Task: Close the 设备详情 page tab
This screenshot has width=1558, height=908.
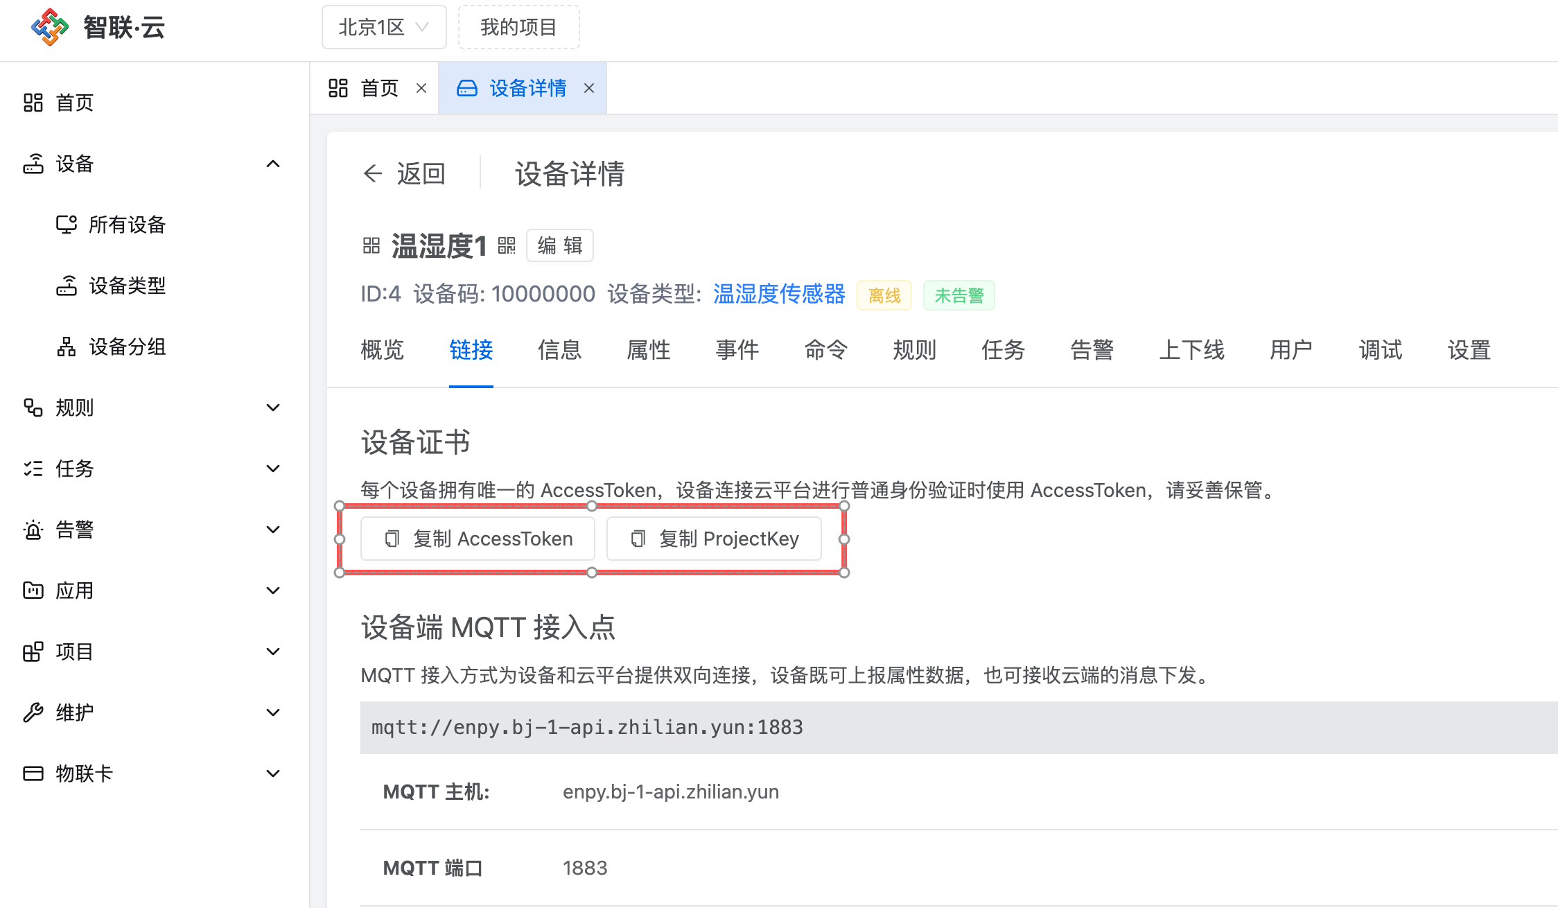Action: tap(589, 88)
